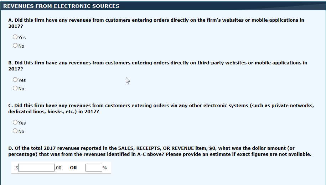
Task: Focus the percentage input field
Action: pyautogui.click(x=94, y=168)
